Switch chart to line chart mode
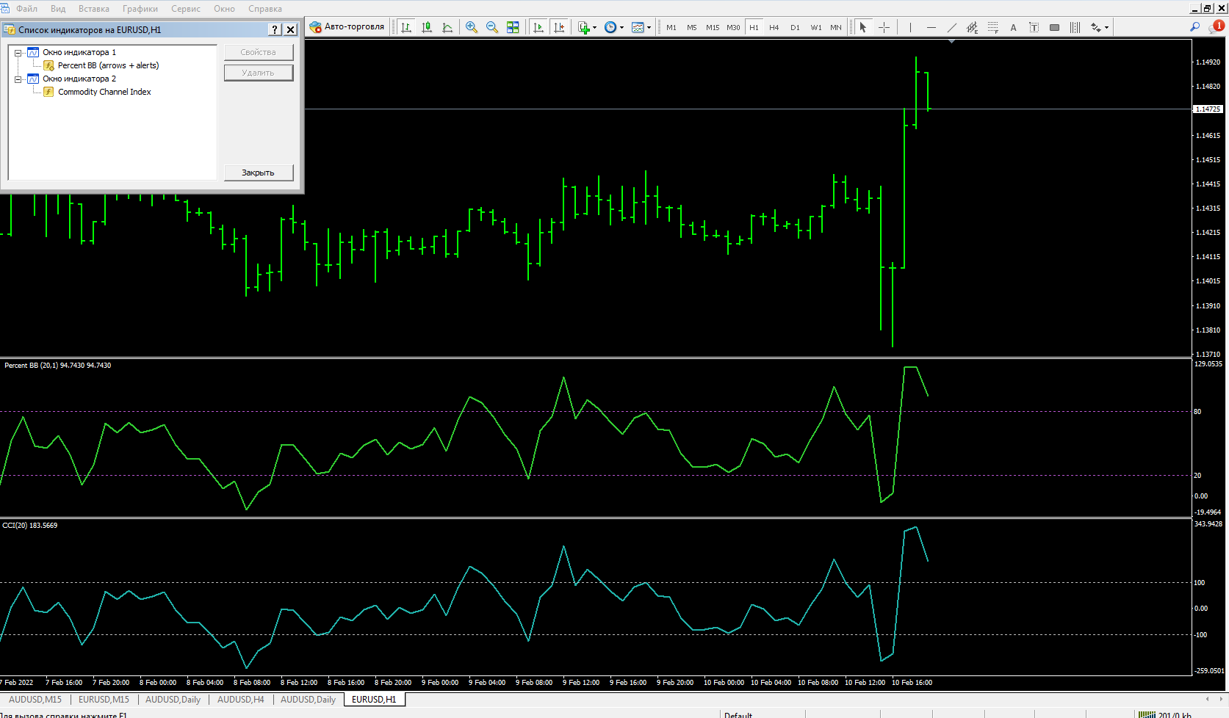The image size is (1229, 718). pos(447,27)
